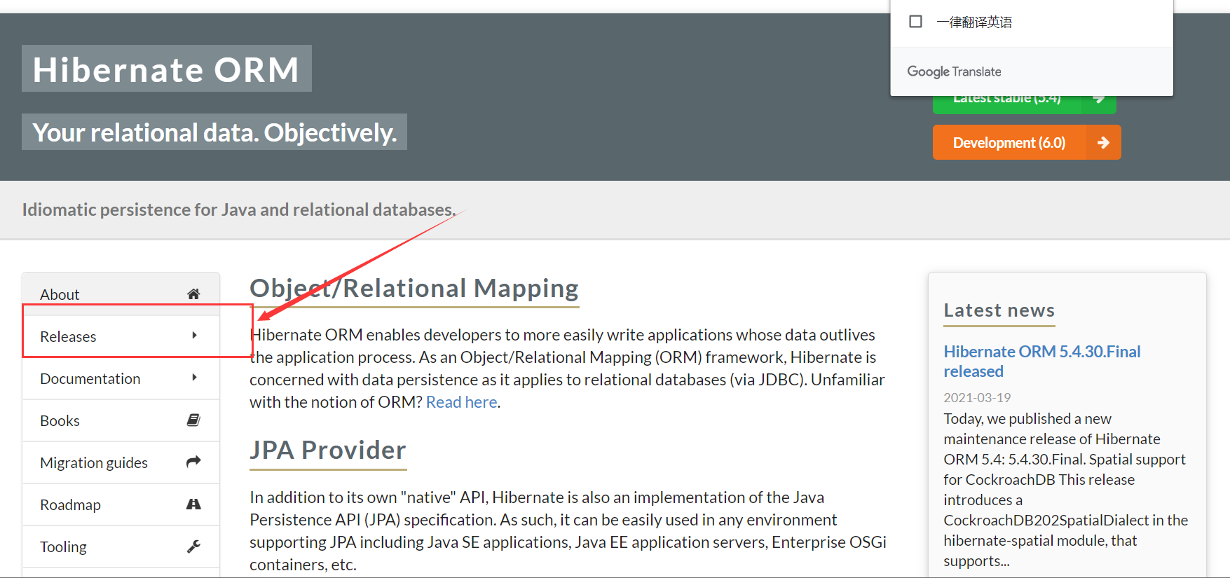Open the About menu item
The image size is (1230, 578).
click(121, 294)
